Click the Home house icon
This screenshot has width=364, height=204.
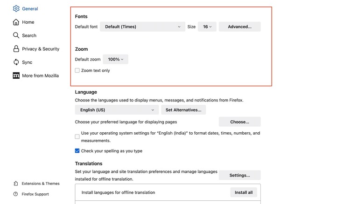16,22
